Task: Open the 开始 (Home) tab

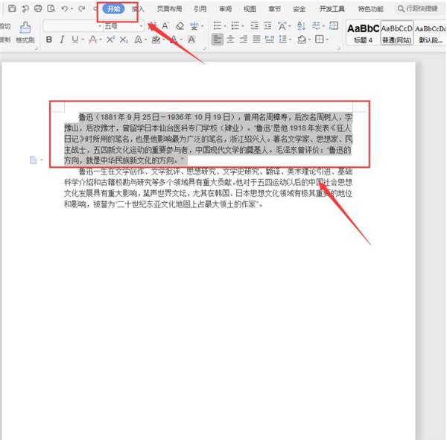Action: coord(113,9)
